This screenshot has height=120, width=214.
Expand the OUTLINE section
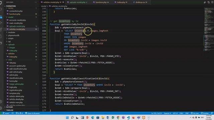tap(9, 107)
